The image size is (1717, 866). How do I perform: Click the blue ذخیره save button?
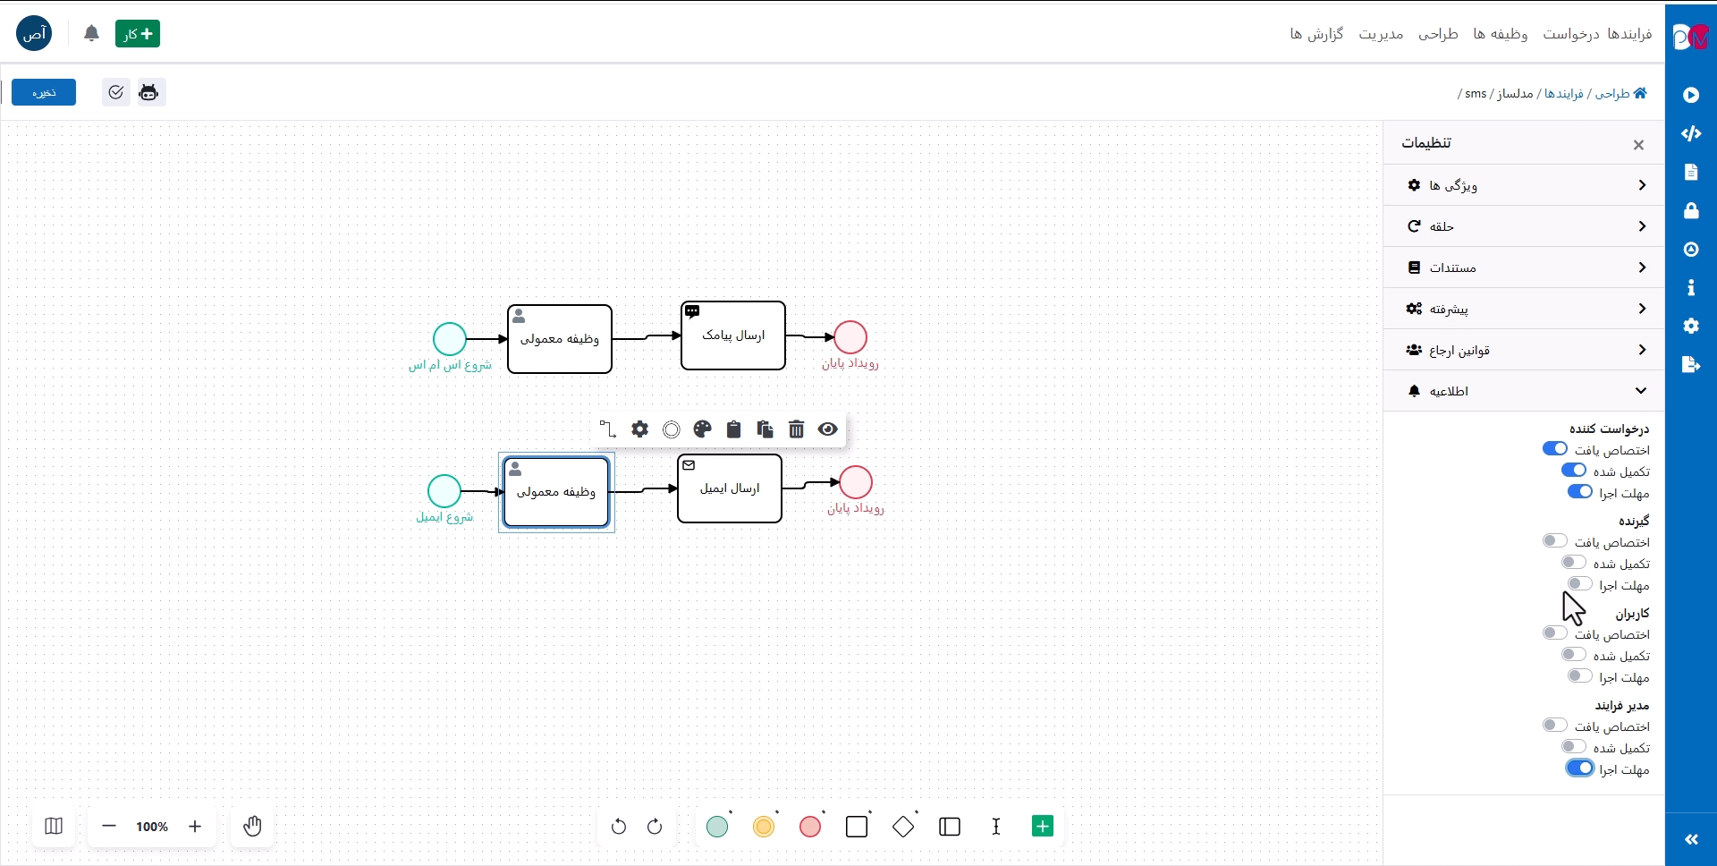point(44,92)
